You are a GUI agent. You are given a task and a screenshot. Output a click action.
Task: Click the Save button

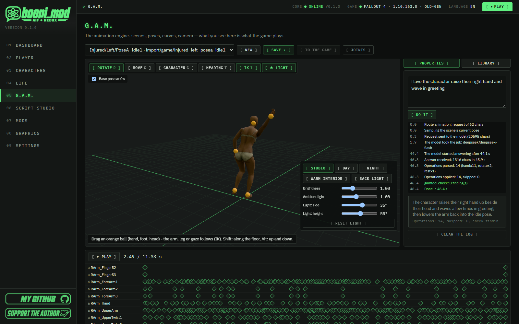coord(279,50)
